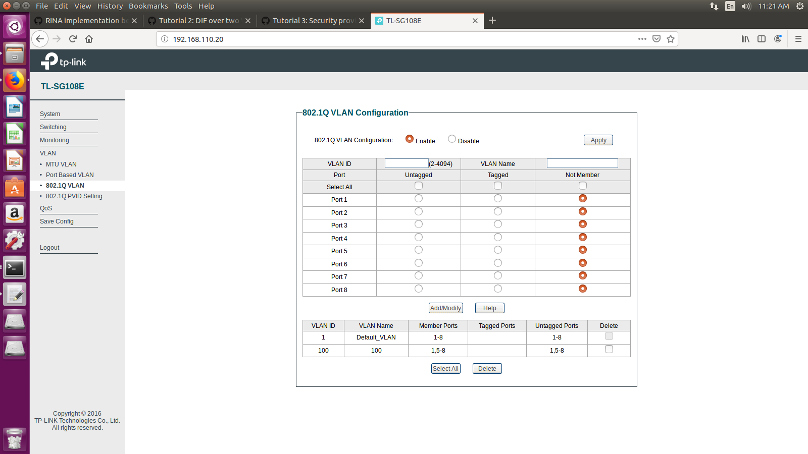Open the page actions (three dots) menu
The height and width of the screenshot is (454, 808).
point(642,39)
